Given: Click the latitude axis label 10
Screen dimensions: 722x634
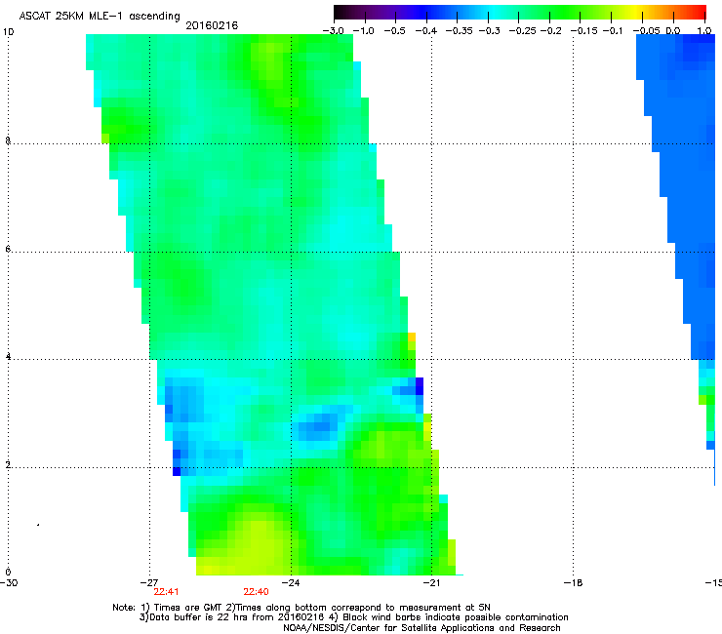Looking at the screenshot, I should tap(8, 32).
